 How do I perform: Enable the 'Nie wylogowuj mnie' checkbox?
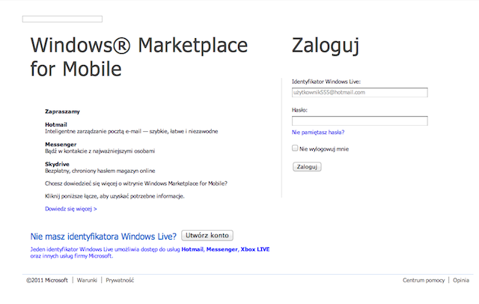point(295,148)
